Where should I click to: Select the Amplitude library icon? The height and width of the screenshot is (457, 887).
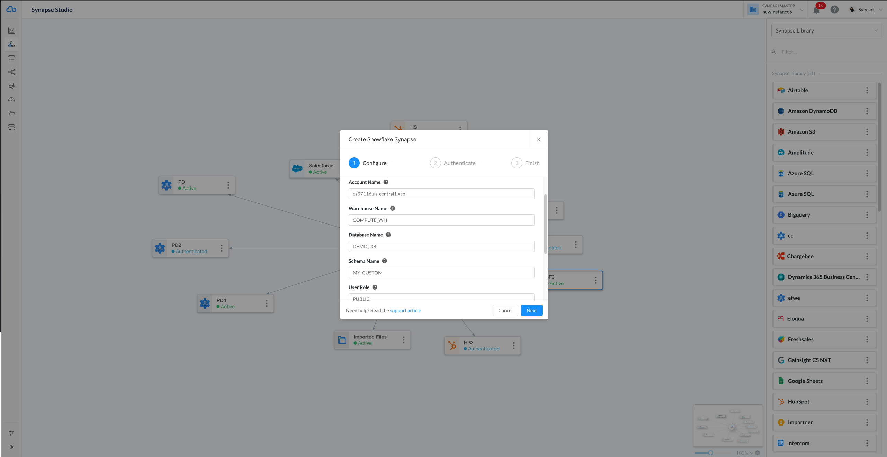coord(781,153)
